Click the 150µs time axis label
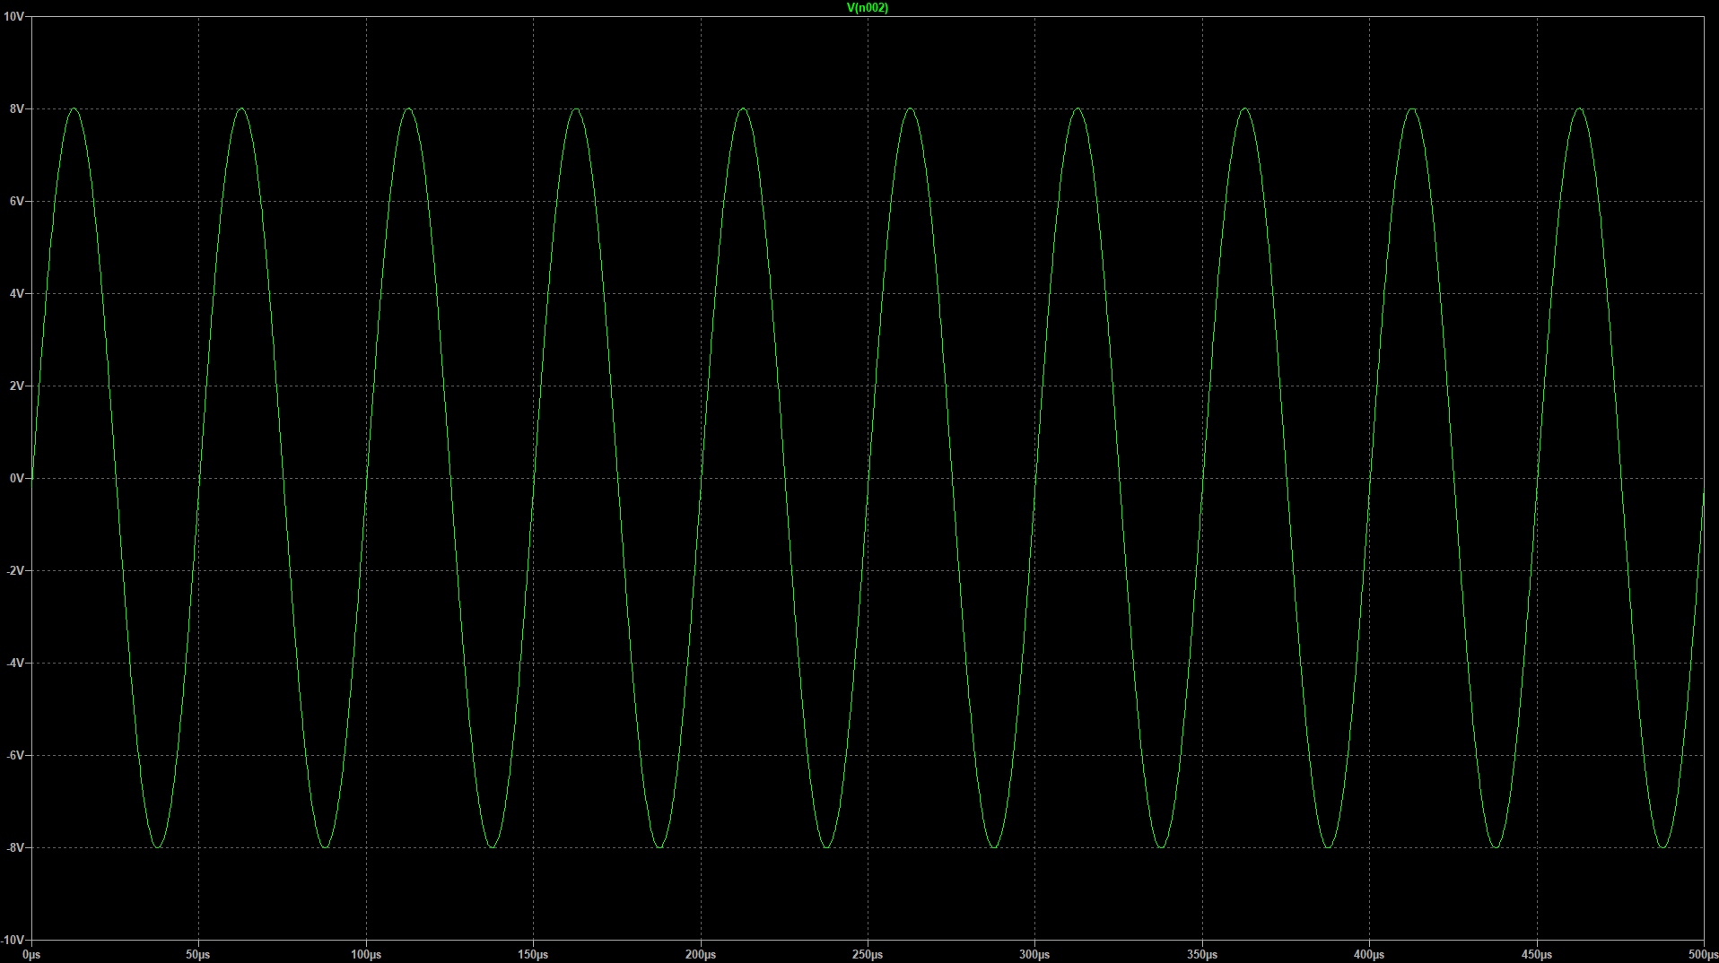This screenshot has height=963, width=1719. pos(533,955)
